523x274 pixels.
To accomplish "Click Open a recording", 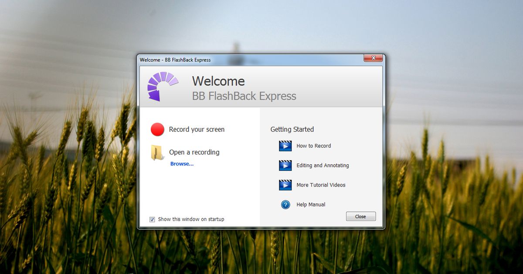I will tap(194, 152).
